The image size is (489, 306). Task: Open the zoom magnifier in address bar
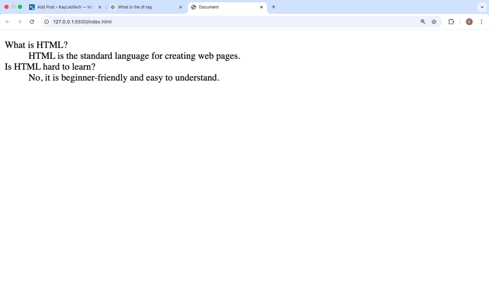(x=423, y=22)
